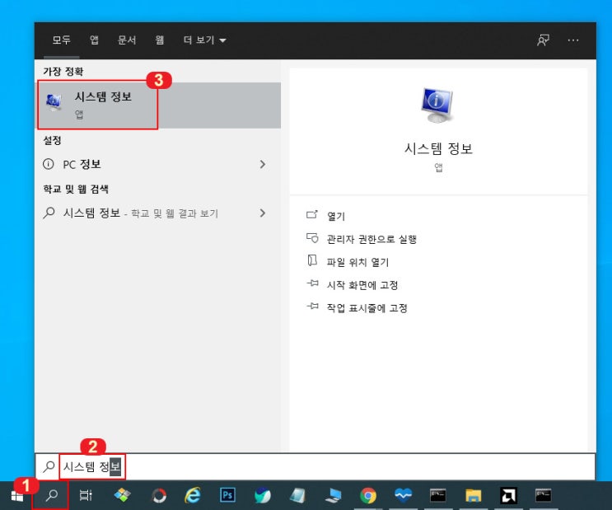612x510 pixels.
Task: Open the first command prompt taskbar icon
Action: click(x=438, y=495)
